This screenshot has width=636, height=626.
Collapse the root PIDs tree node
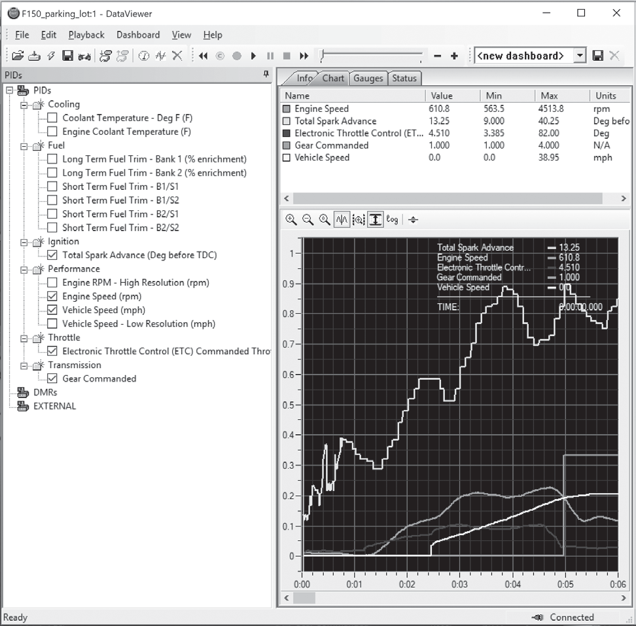[x=10, y=90]
